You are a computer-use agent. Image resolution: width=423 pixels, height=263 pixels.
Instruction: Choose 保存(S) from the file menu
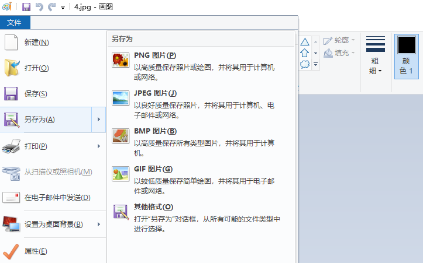[53, 93]
